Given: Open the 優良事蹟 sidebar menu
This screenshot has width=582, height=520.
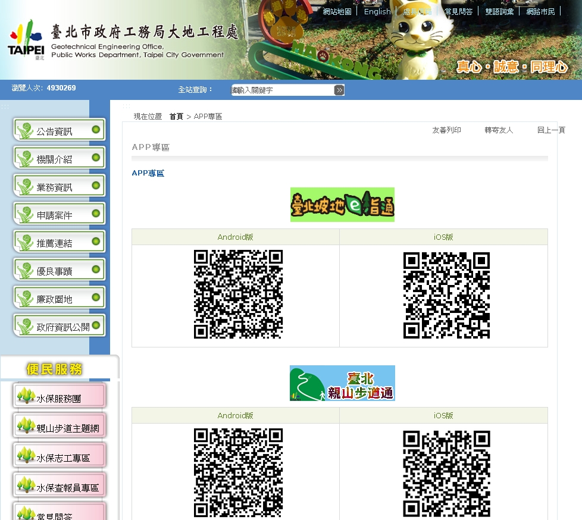Looking at the screenshot, I should pos(60,270).
